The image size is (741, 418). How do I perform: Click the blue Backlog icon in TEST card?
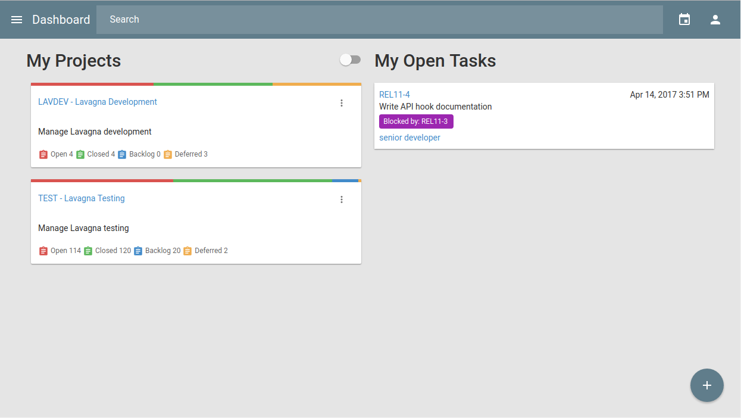click(138, 251)
